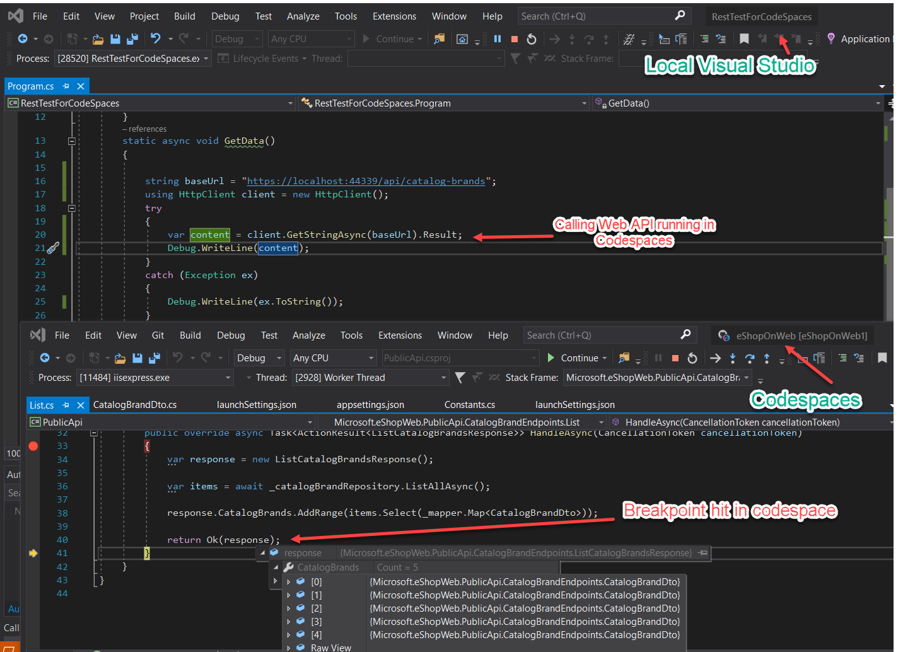Viewport: 903px width, 652px height.
Task: Click bookmark icon in Codespaces toolbar
Action: (x=882, y=358)
